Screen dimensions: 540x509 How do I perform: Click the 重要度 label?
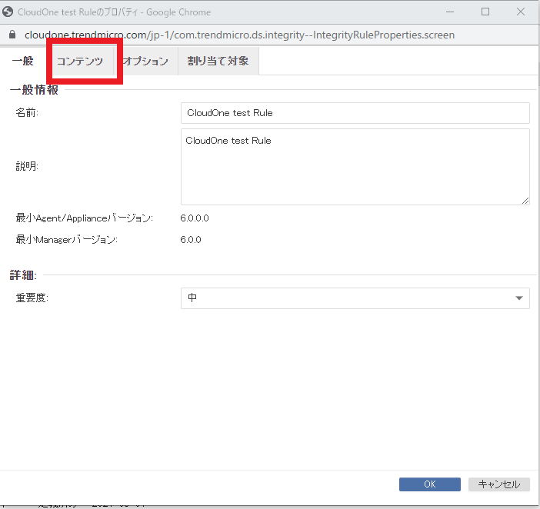coord(32,298)
